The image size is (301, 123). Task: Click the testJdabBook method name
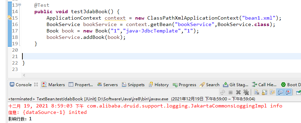coord(89,11)
